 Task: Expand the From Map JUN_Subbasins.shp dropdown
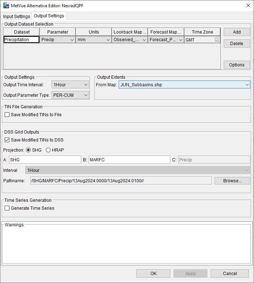(x=184, y=84)
